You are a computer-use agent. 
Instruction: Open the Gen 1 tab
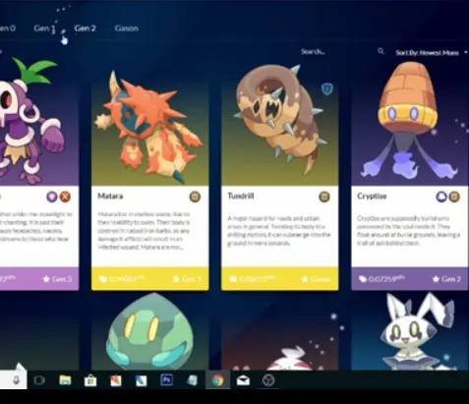pos(44,29)
